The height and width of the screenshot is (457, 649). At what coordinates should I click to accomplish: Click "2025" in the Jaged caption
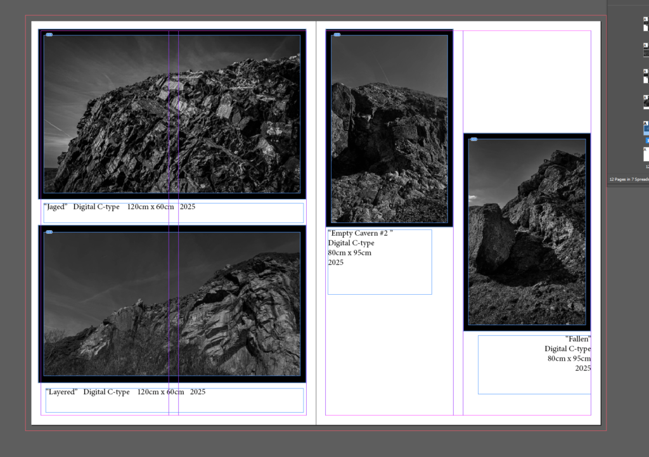pos(188,207)
